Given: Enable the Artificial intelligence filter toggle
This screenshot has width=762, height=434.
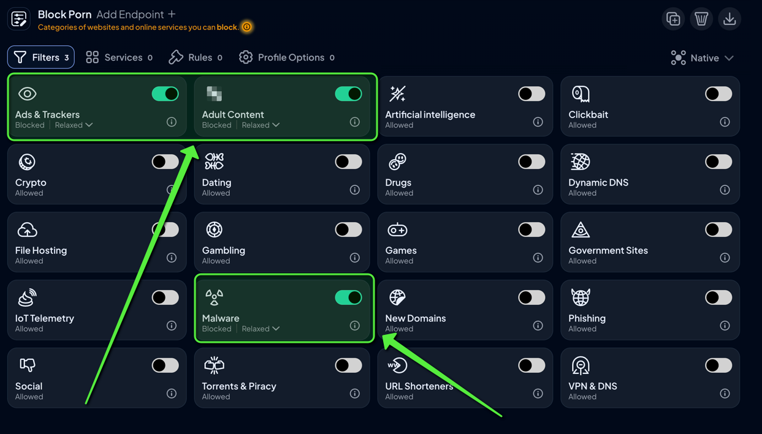Looking at the screenshot, I should 531,94.
